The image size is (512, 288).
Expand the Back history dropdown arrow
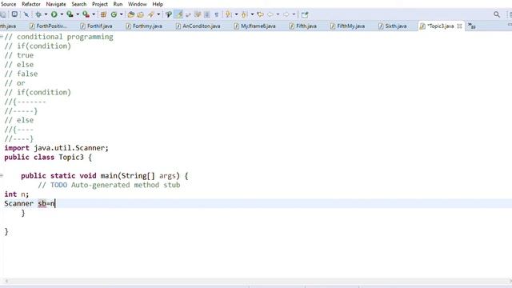point(278,14)
